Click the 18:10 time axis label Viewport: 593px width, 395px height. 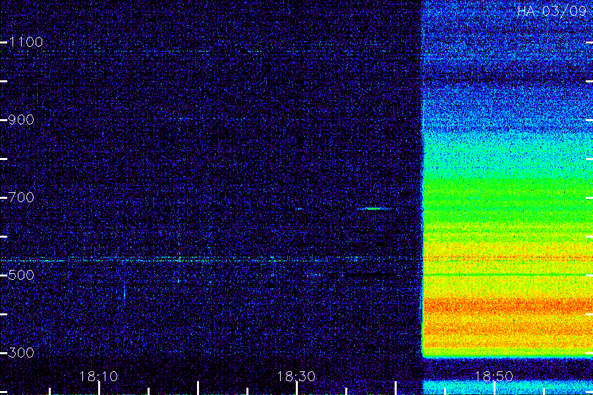click(99, 377)
